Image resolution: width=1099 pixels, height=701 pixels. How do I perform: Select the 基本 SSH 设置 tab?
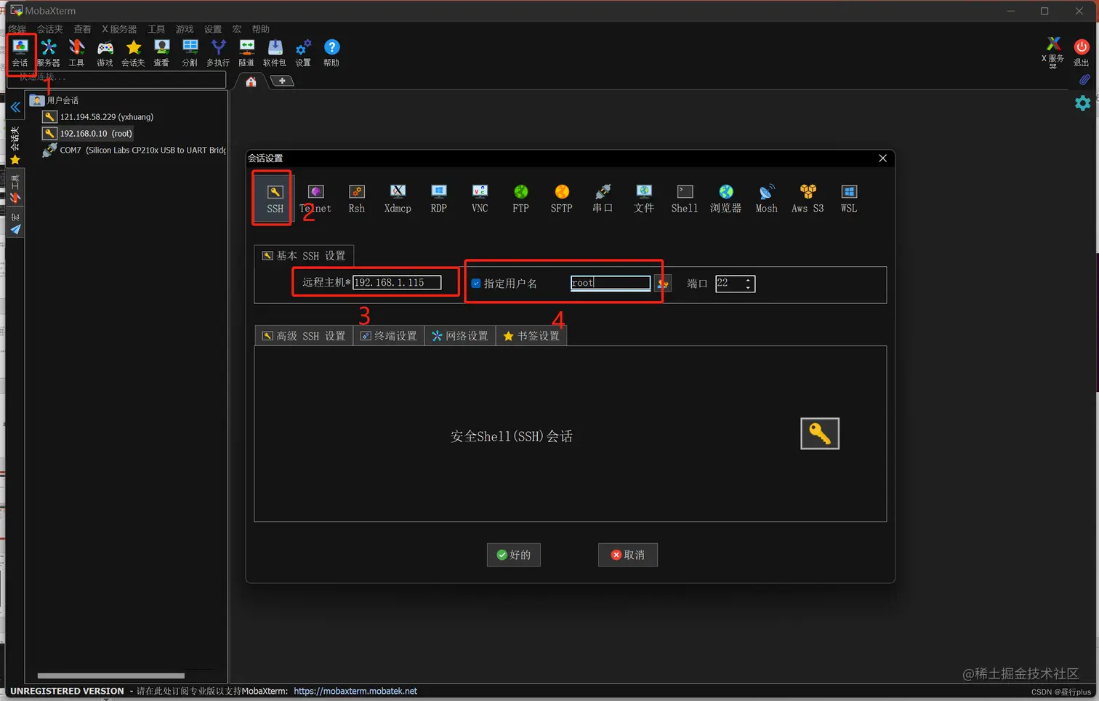click(x=304, y=256)
